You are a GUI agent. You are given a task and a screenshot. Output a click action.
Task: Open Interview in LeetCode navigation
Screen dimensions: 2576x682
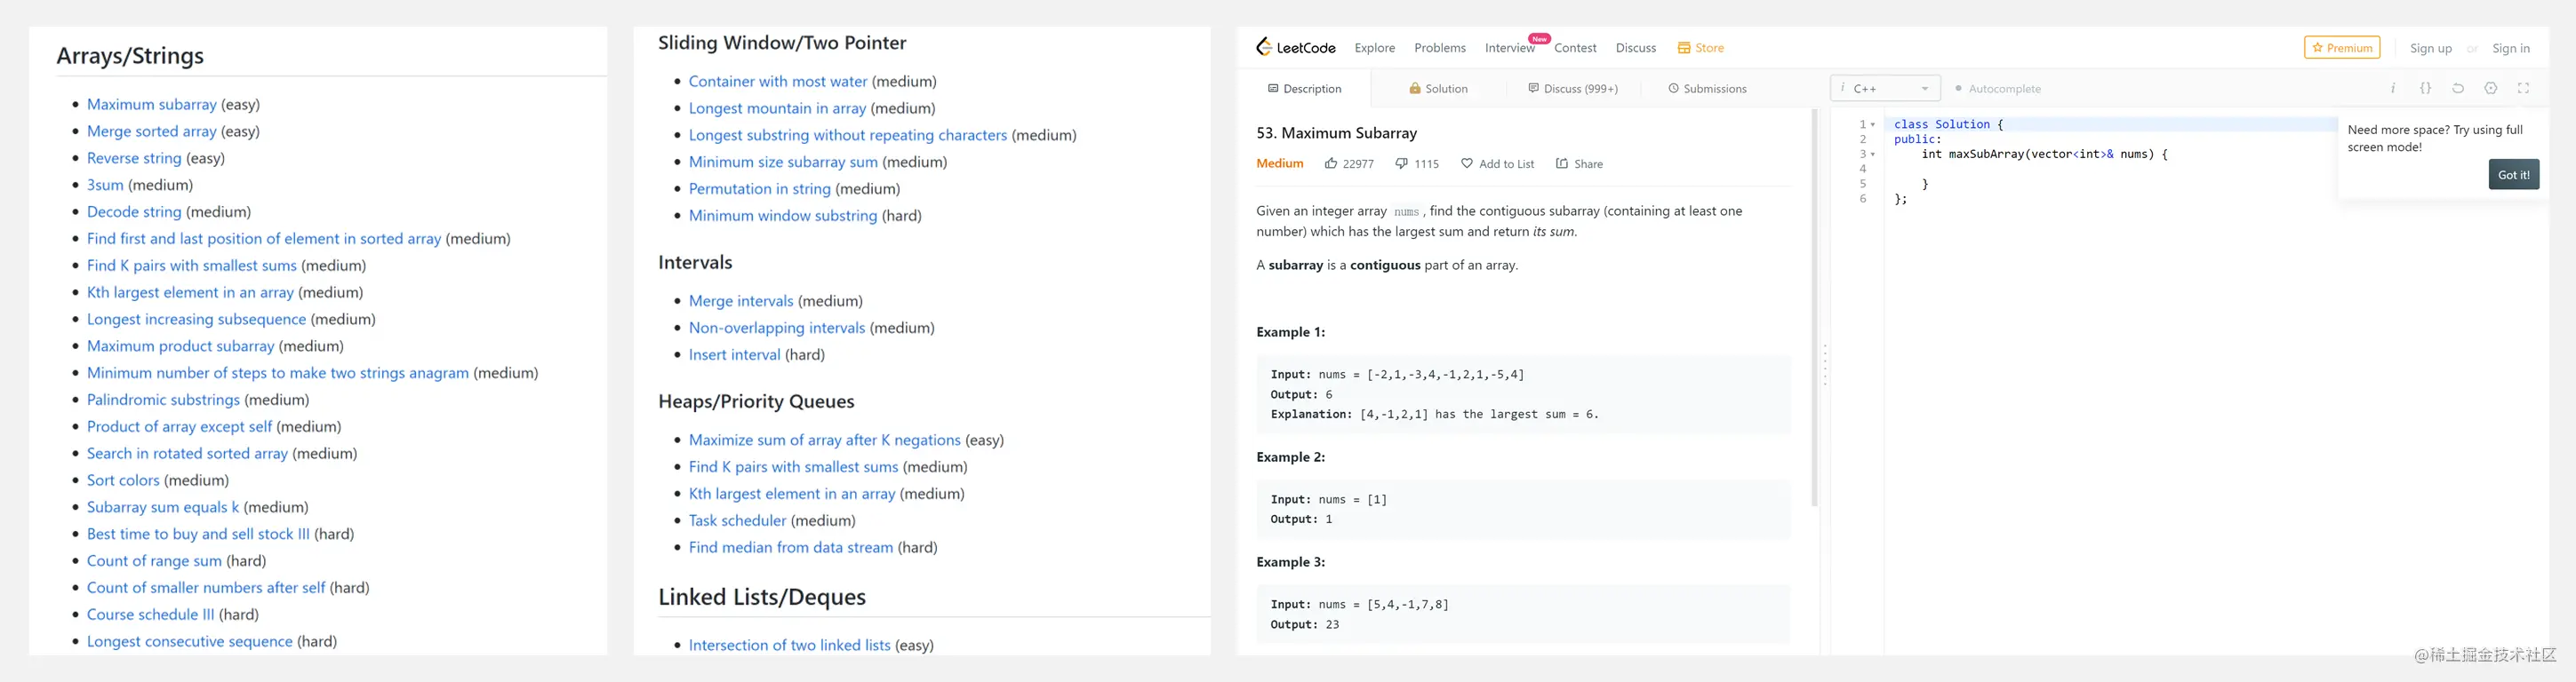1510,48
